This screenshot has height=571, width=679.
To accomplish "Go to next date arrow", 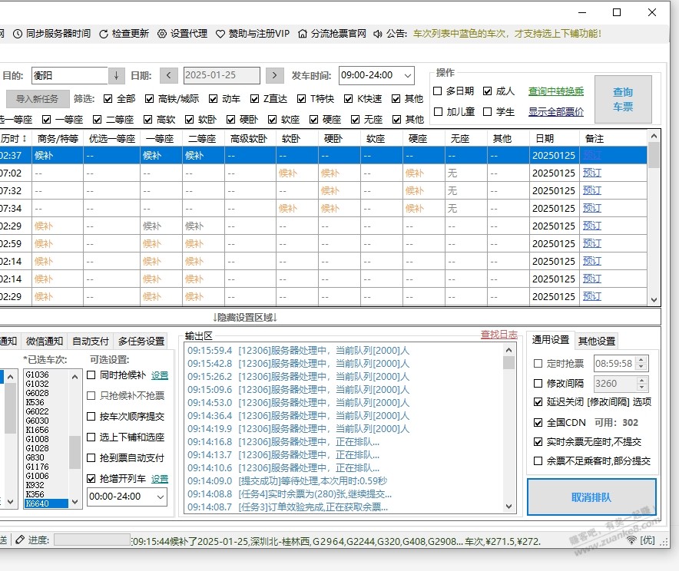I will point(274,75).
